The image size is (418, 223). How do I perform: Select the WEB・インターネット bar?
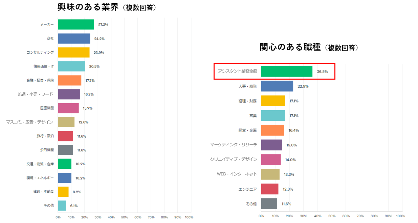270,174
